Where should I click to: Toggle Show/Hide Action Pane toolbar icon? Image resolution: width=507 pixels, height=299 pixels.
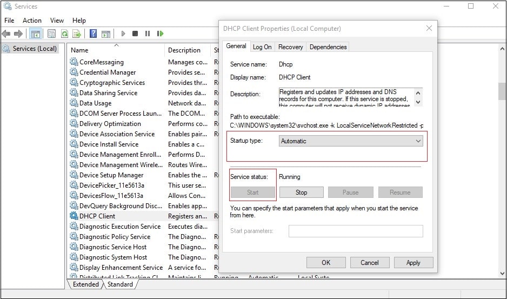pyautogui.click(x=106, y=34)
